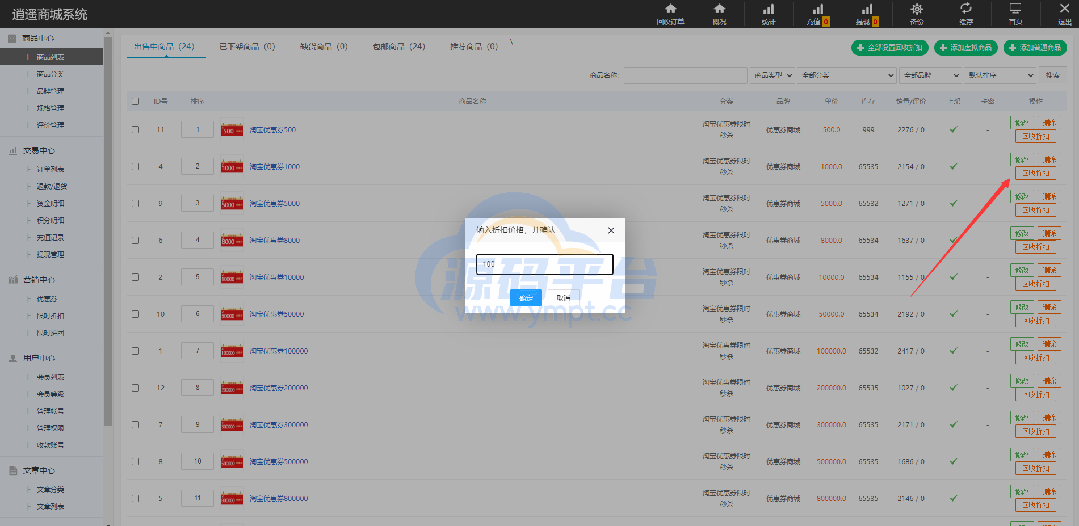Click 添加普通商品 button
Image resolution: width=1079 pixels, height=526 pixels.
1035,48
